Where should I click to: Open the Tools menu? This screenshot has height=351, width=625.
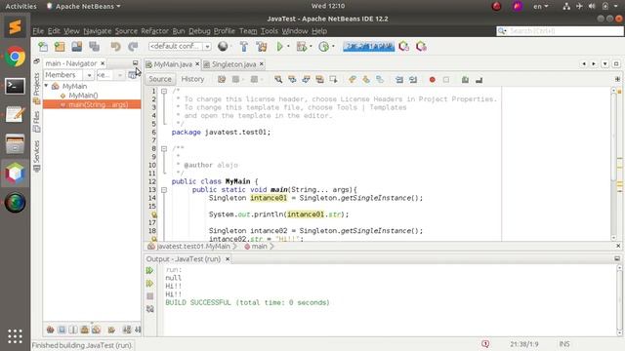[270, 31]
